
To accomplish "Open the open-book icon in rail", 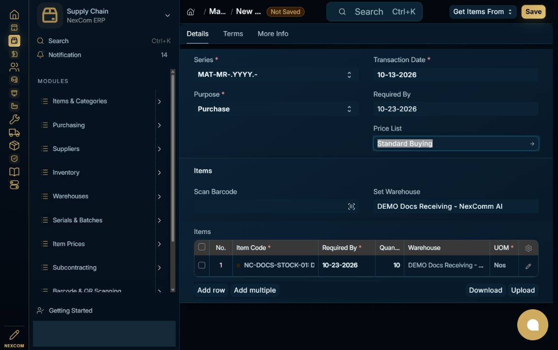I will pyautogui.click(x=14, y=172).
